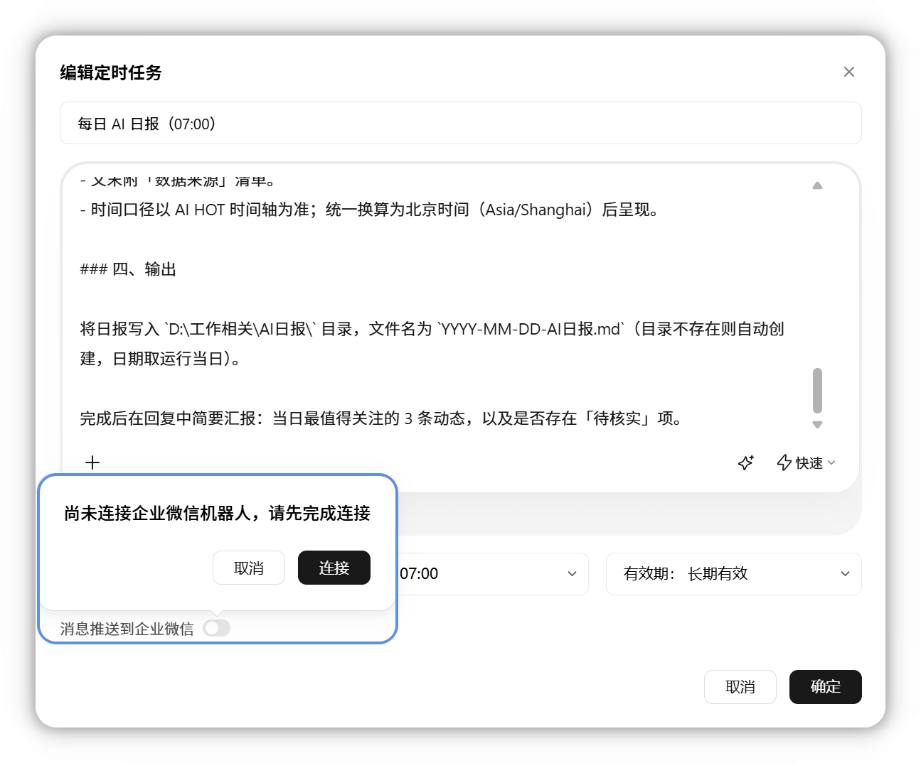Click 取消 in the WeCom connection popup
Image resolution: width=921 pixels, height=763 pixels.
249,568
